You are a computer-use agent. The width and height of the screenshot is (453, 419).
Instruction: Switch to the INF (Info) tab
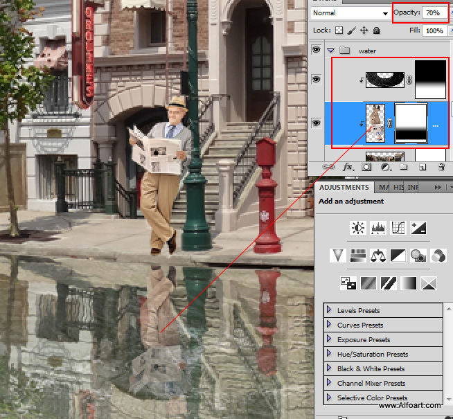click(413, 188)
